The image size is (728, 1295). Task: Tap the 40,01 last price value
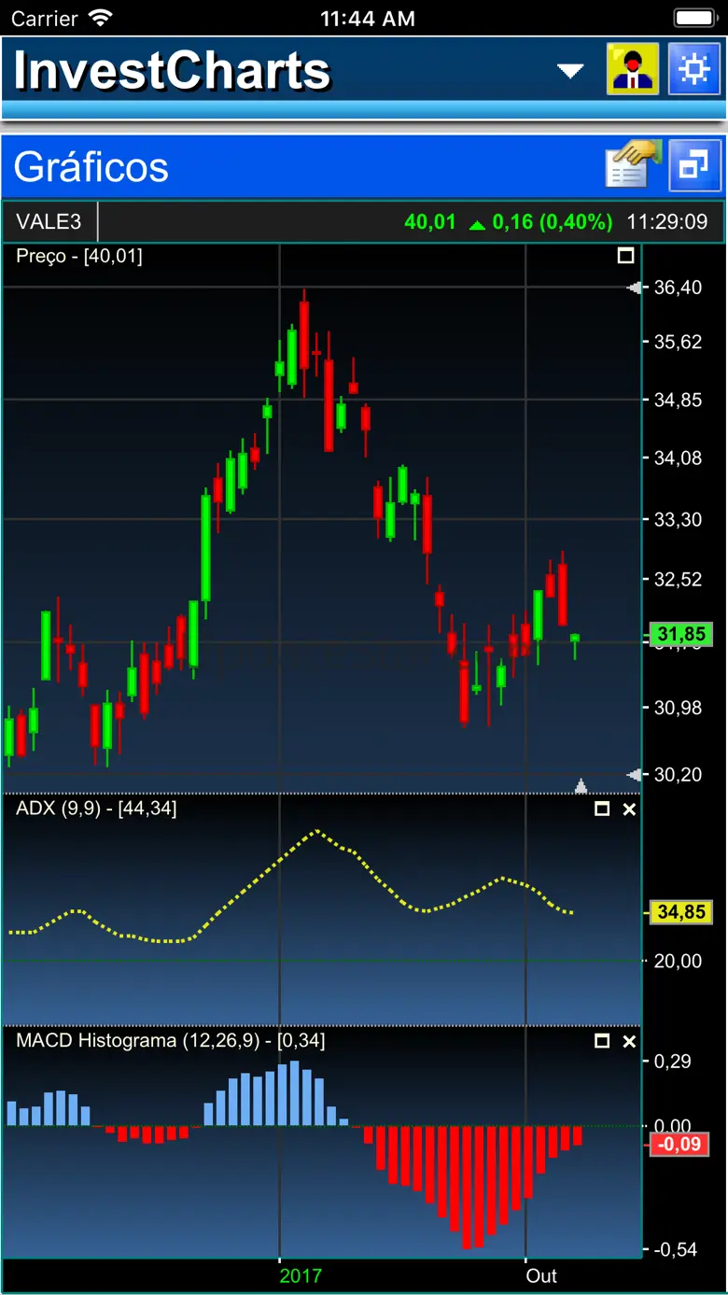tap(430, 222)
